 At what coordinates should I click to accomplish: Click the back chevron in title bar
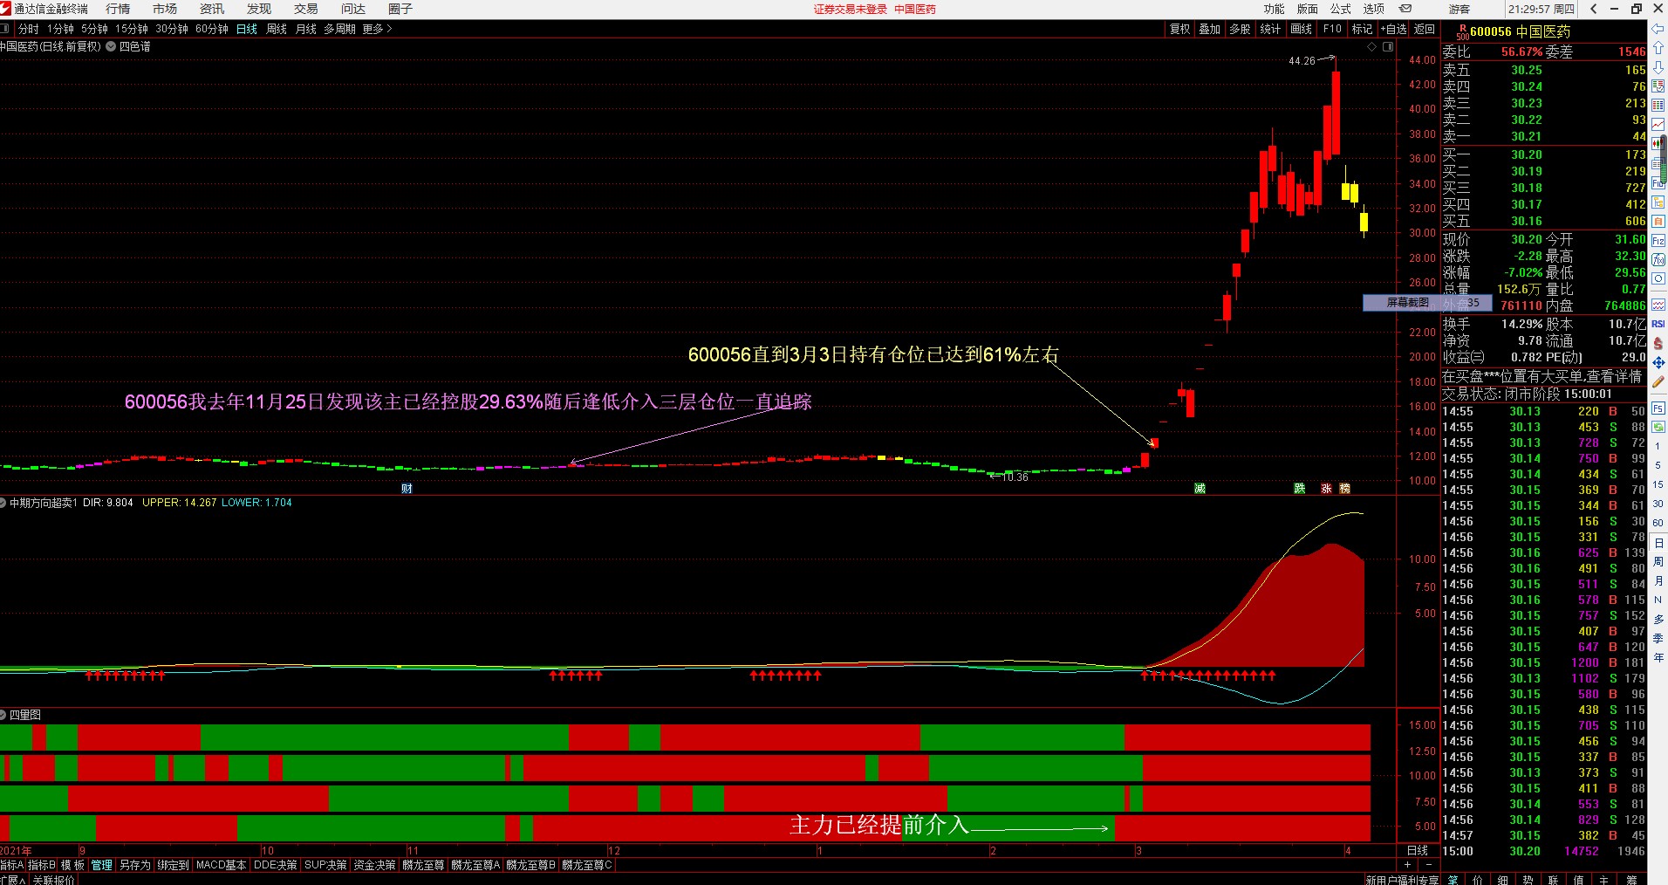pos(1594,9)
